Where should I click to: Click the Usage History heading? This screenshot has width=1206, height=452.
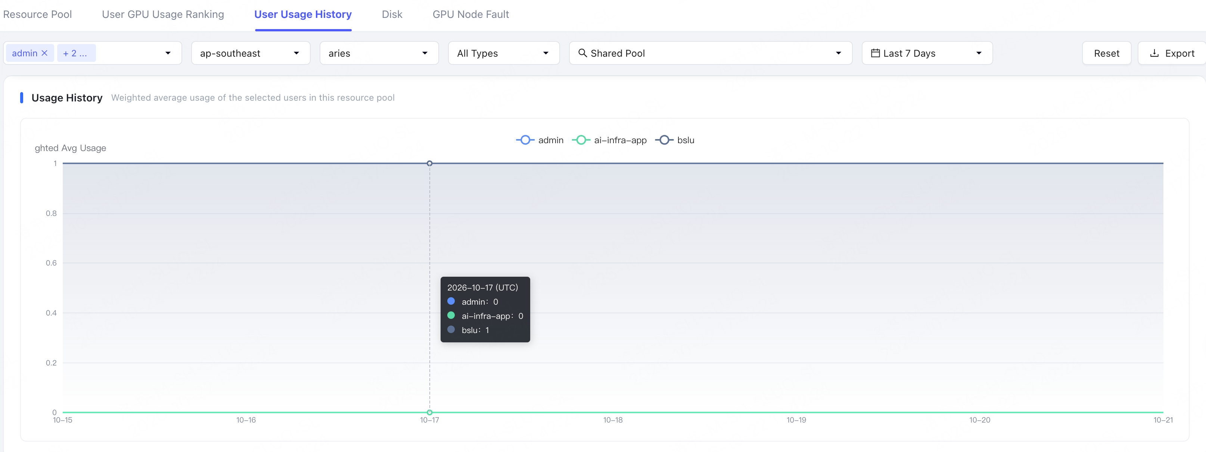(67, 98)
